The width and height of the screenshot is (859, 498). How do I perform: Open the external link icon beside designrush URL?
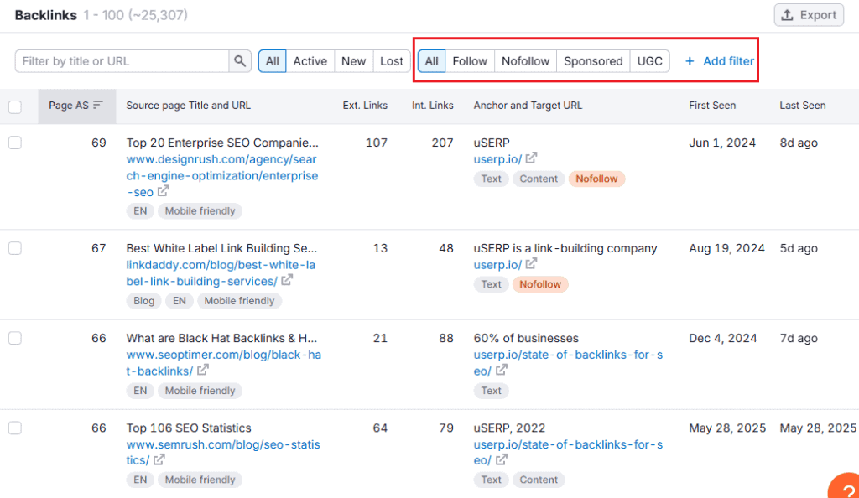point(164,191)
